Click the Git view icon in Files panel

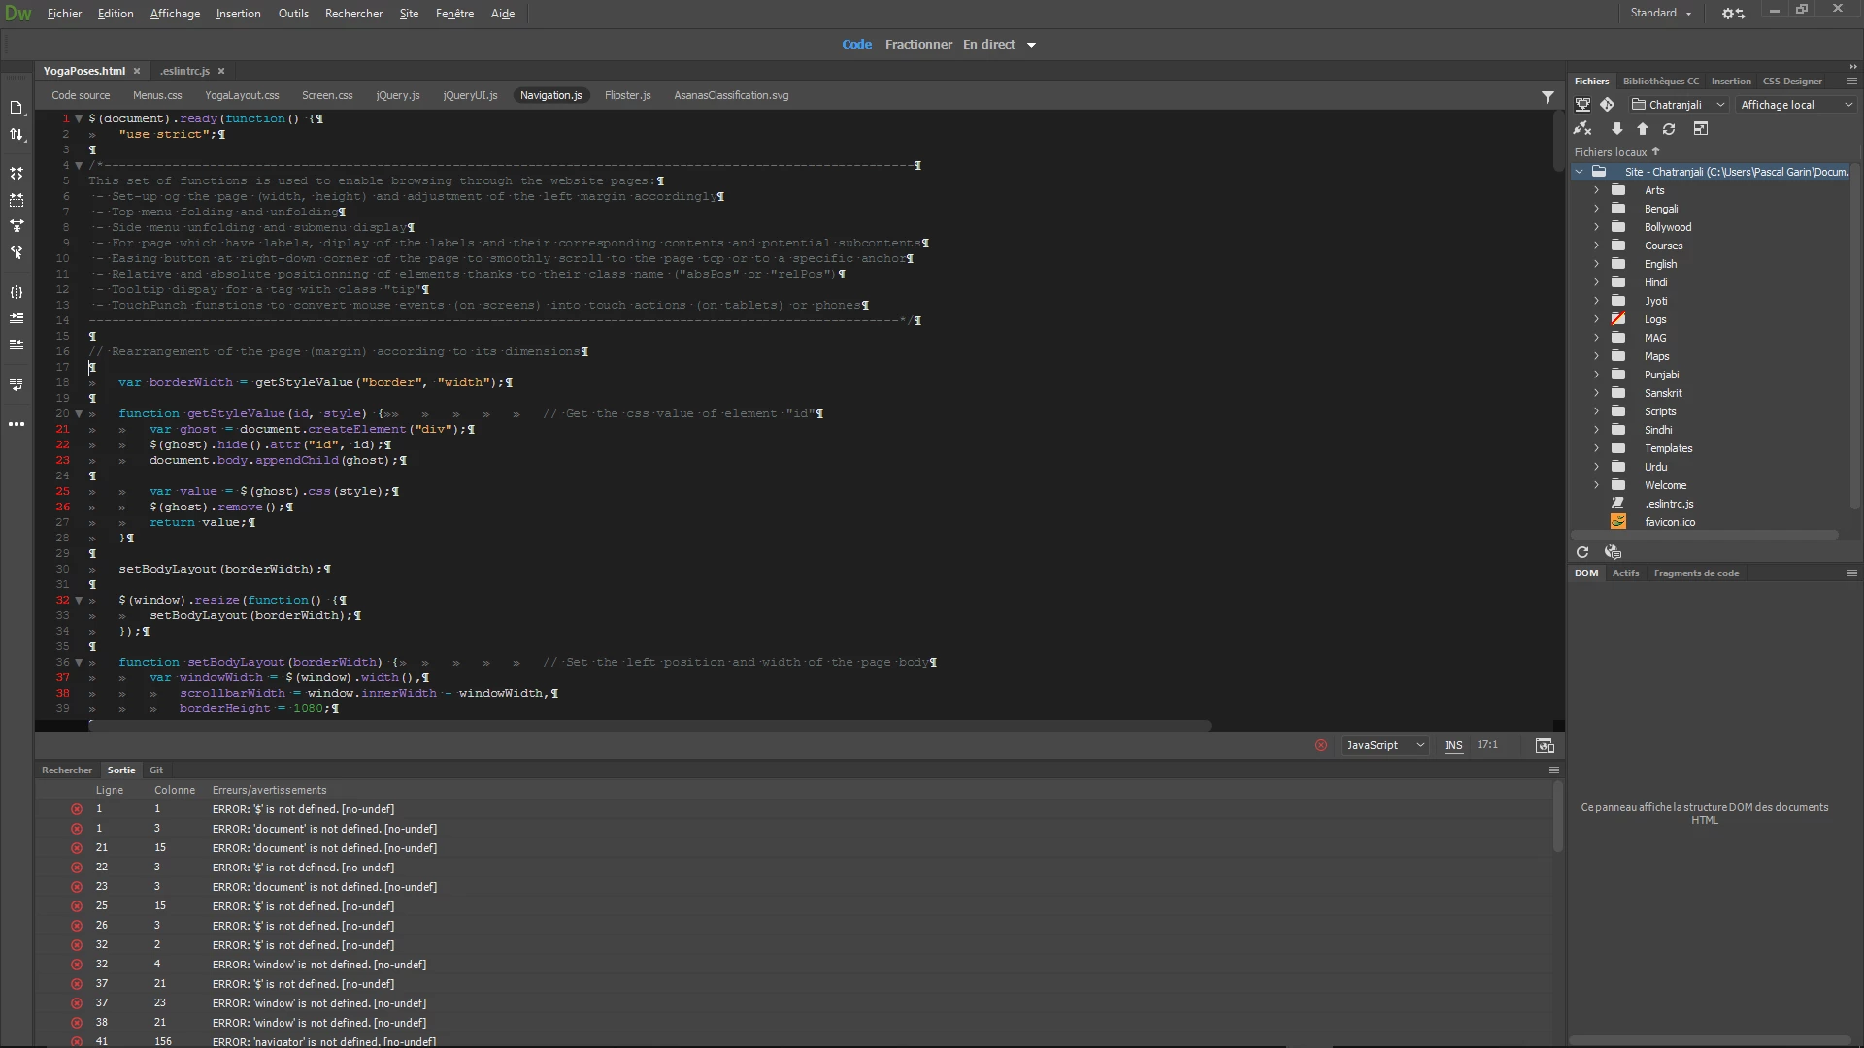click(x=1608, y=105)
